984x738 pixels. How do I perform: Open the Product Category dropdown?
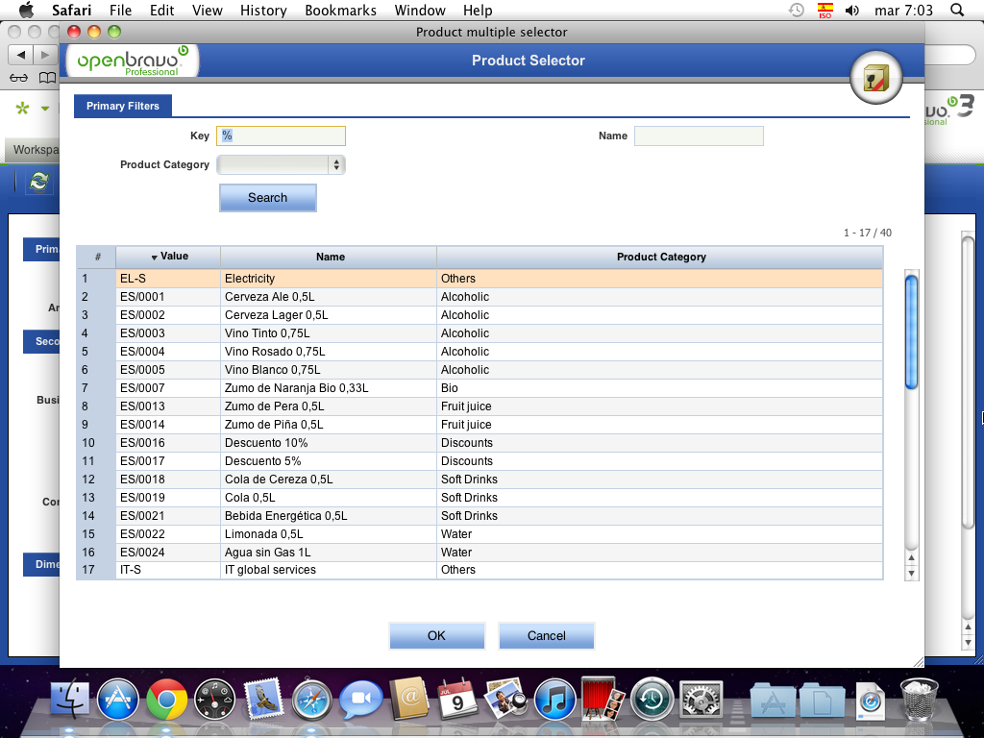(282, 165)
